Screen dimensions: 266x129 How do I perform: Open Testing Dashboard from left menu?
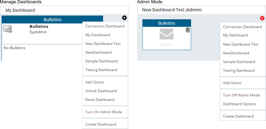101,70
